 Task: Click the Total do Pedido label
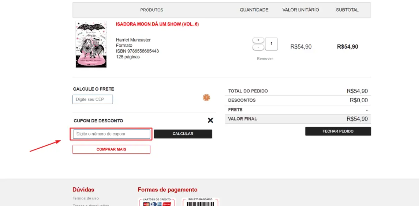tap(248, 91)
